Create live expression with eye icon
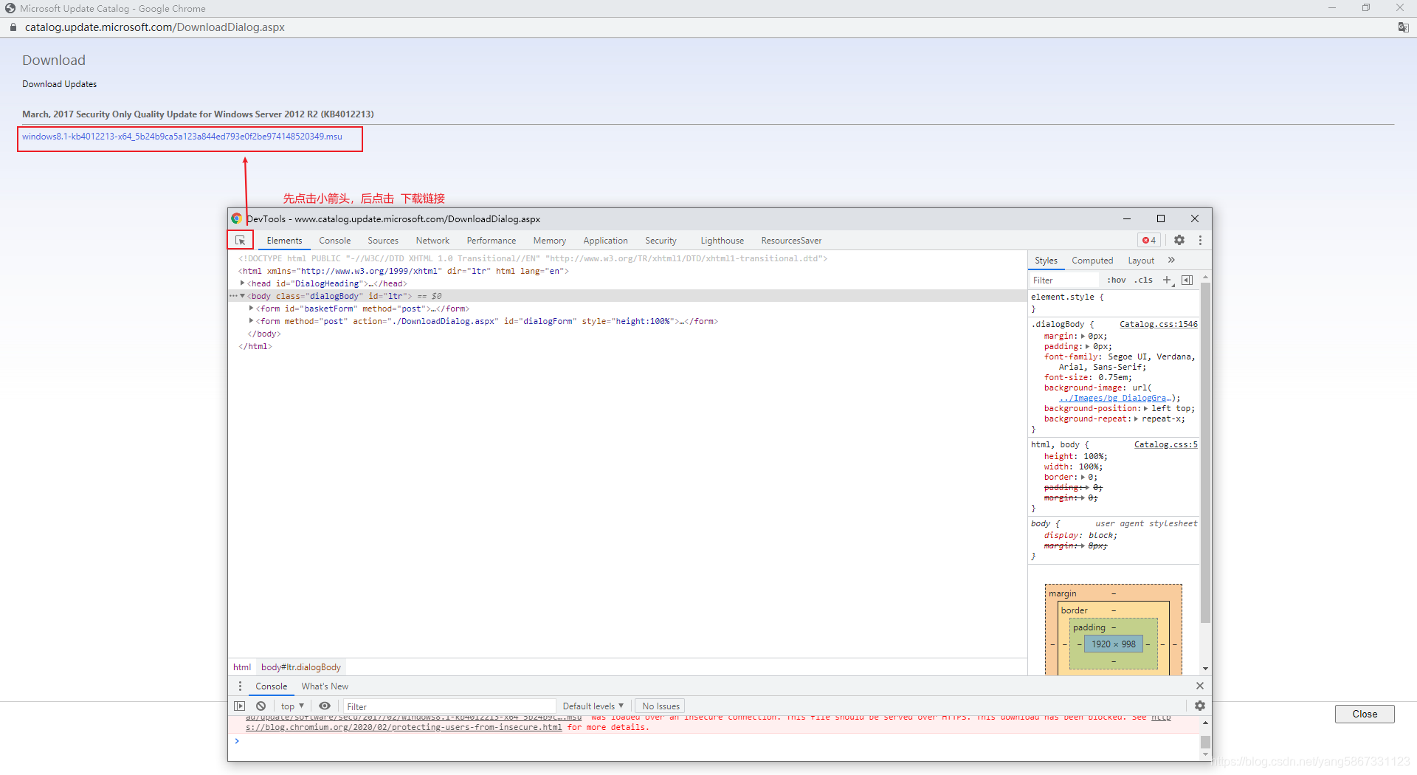 click(x=325, y=706)
